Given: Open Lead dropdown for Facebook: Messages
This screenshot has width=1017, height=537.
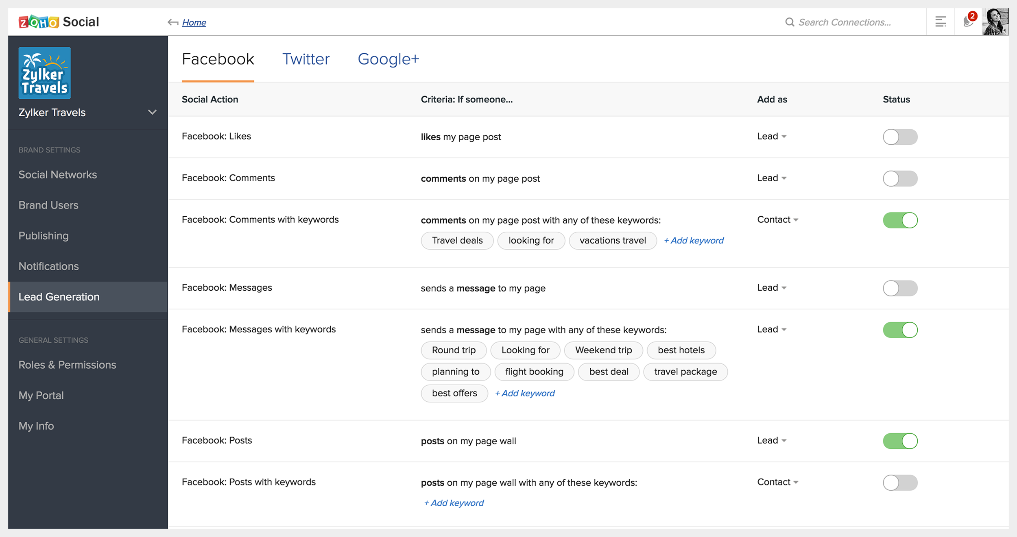Looking at the screenshot, I should pyautogui.click(x=771, y=288).
